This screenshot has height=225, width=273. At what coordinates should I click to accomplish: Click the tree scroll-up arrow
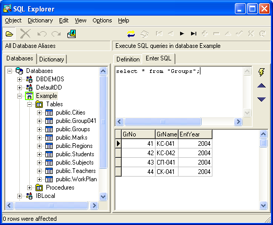pos(103,71)
